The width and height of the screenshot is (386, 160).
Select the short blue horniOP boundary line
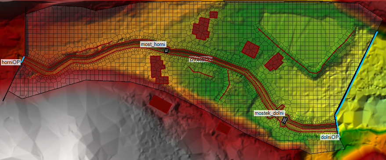coord(23,60)
